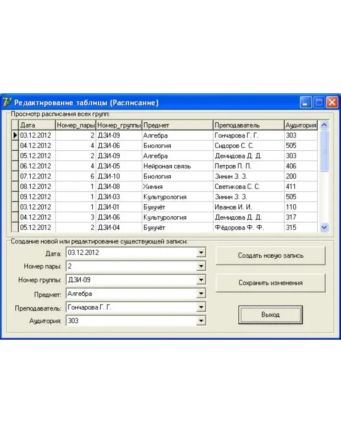Screen dimensions: 341x433
Task: Click the Сохранить изменения button
Action: click(270, 283)
